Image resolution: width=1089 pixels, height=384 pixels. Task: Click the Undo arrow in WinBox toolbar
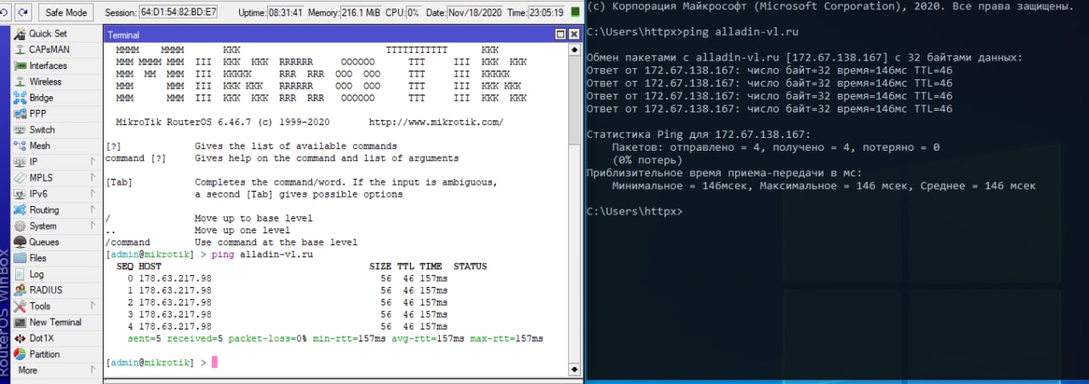(4, 13)
